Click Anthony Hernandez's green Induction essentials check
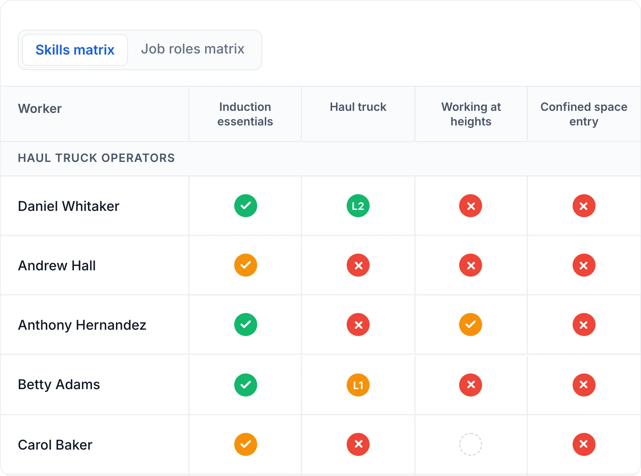Screen dimensions: 641x476 point(246,325)
